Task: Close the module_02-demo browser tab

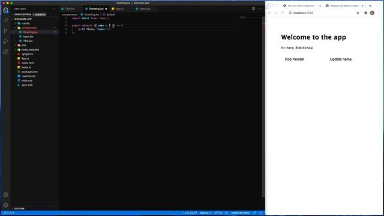Action: coord(362,5)
